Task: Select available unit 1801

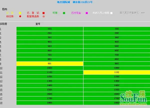Action: tap(50, 103)
